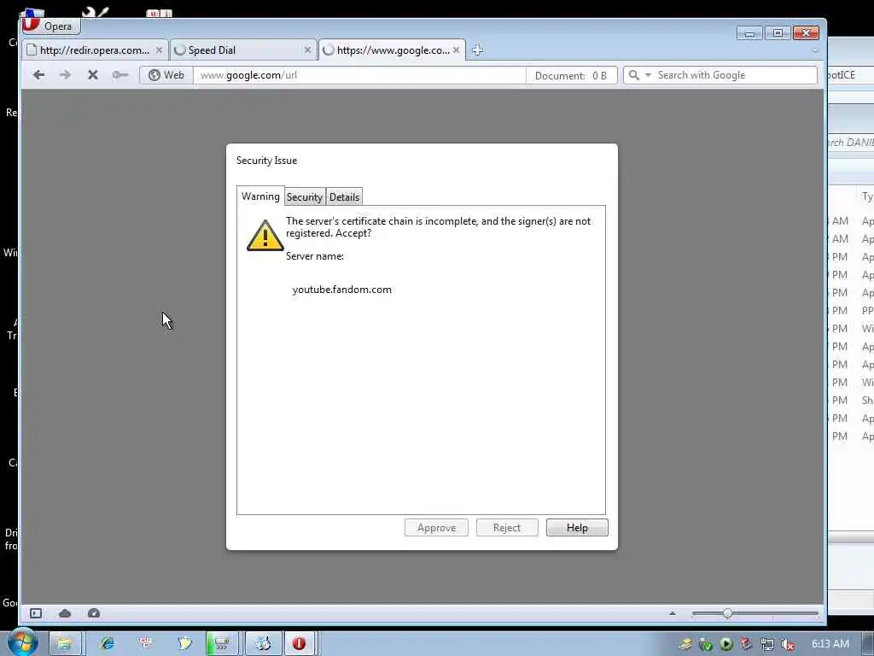Image resolution: width=874 pixels, height=656 pixels.
Task: Stop loading the page
Action: tap(93, 75)
